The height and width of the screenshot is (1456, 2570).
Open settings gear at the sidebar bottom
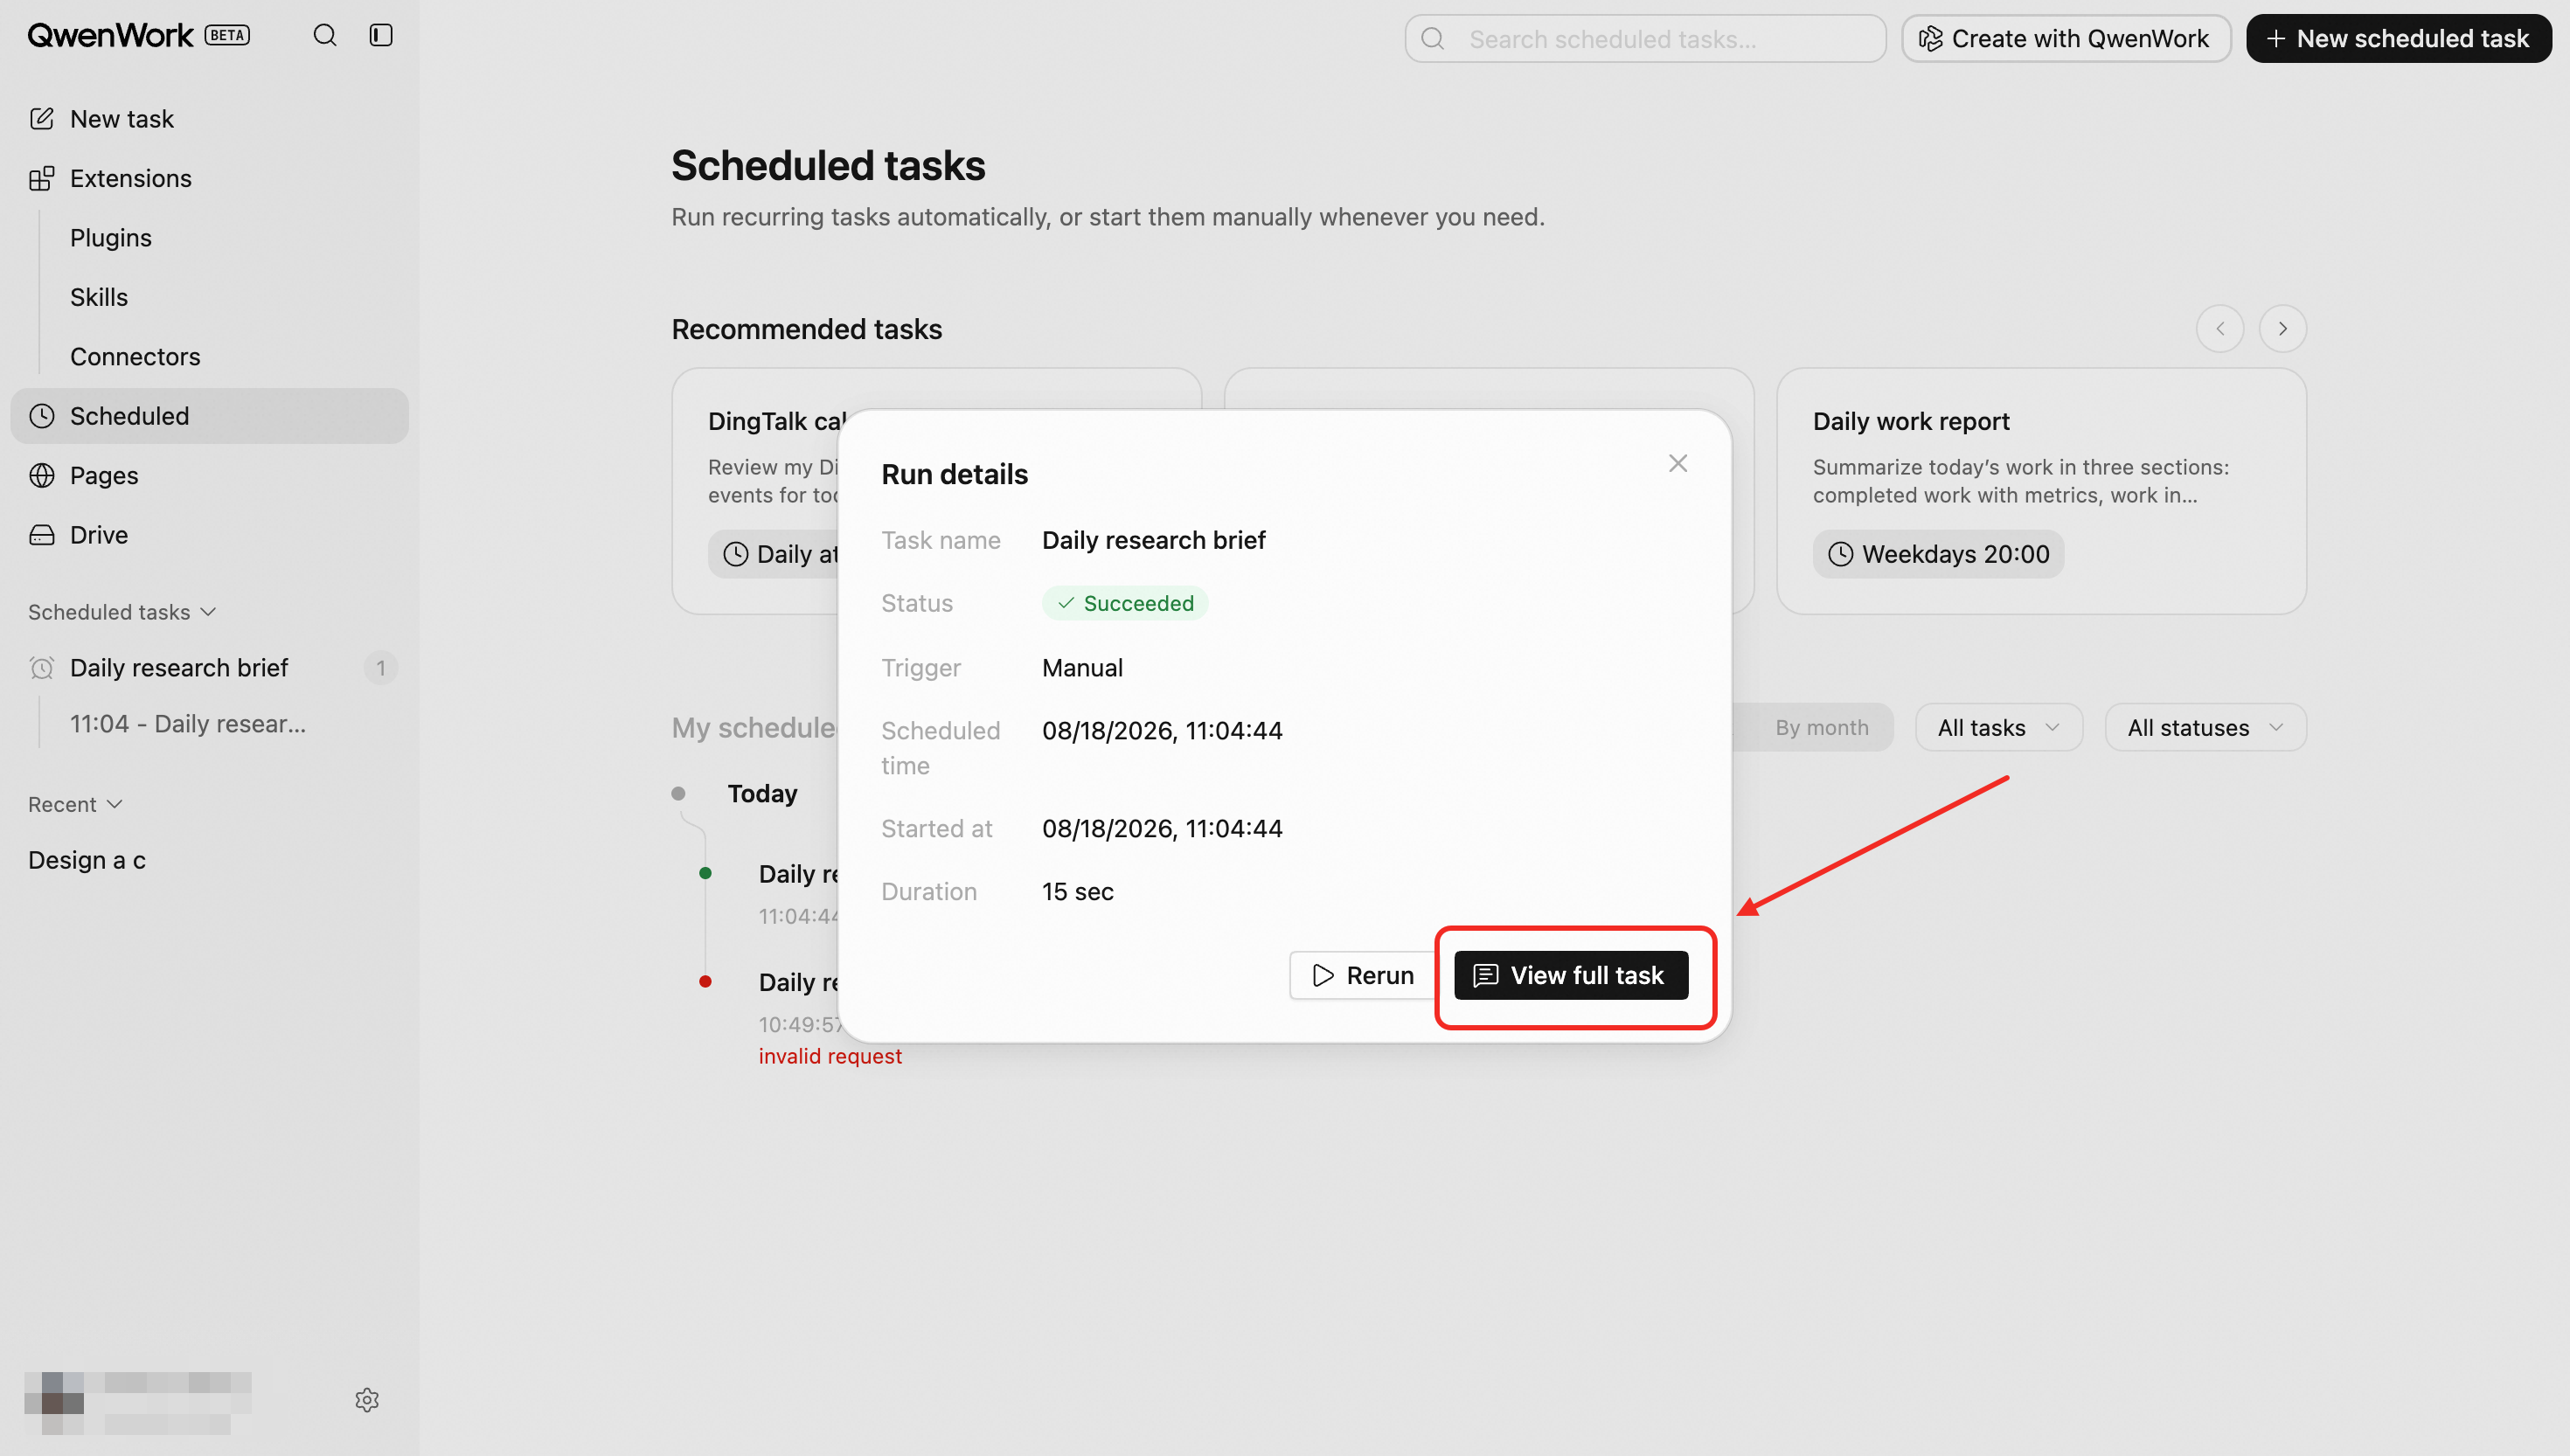[x=367, y=1399]
